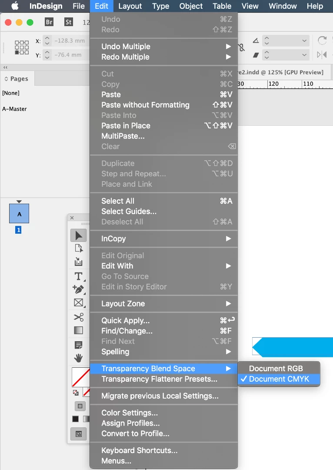Image resolution: width=333 pixels, height=470 pixels.
Task: Open Adobe Stock via St icon
Action: 69,22
